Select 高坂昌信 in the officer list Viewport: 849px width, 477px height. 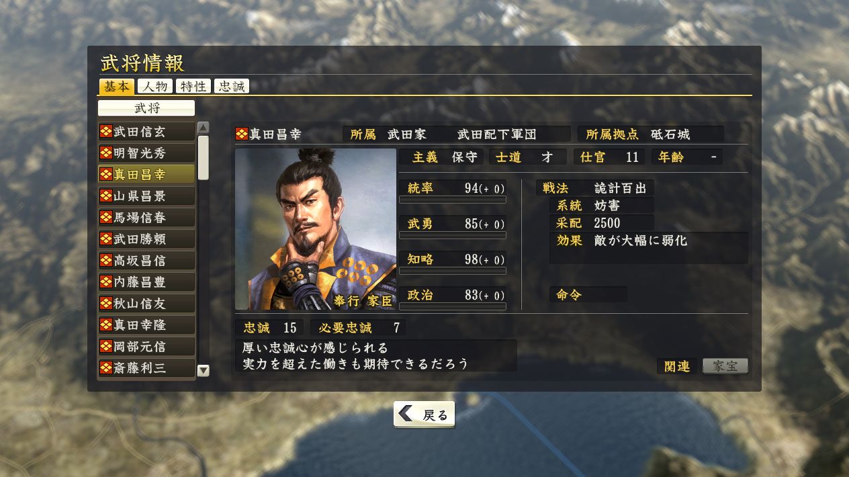pyautogui.click(x=146, y=261)
